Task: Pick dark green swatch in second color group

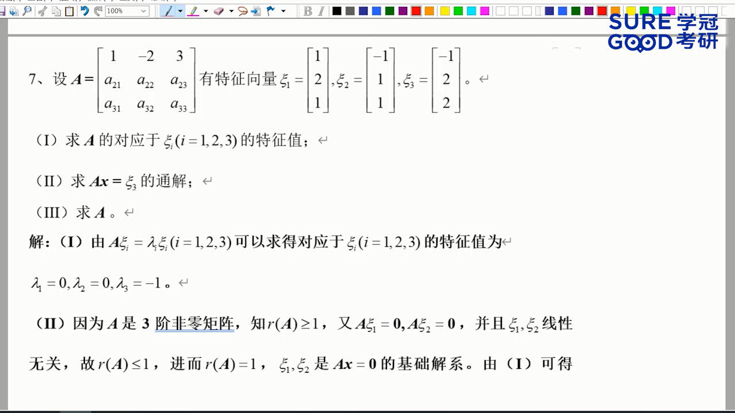Action: click(576, 11)
